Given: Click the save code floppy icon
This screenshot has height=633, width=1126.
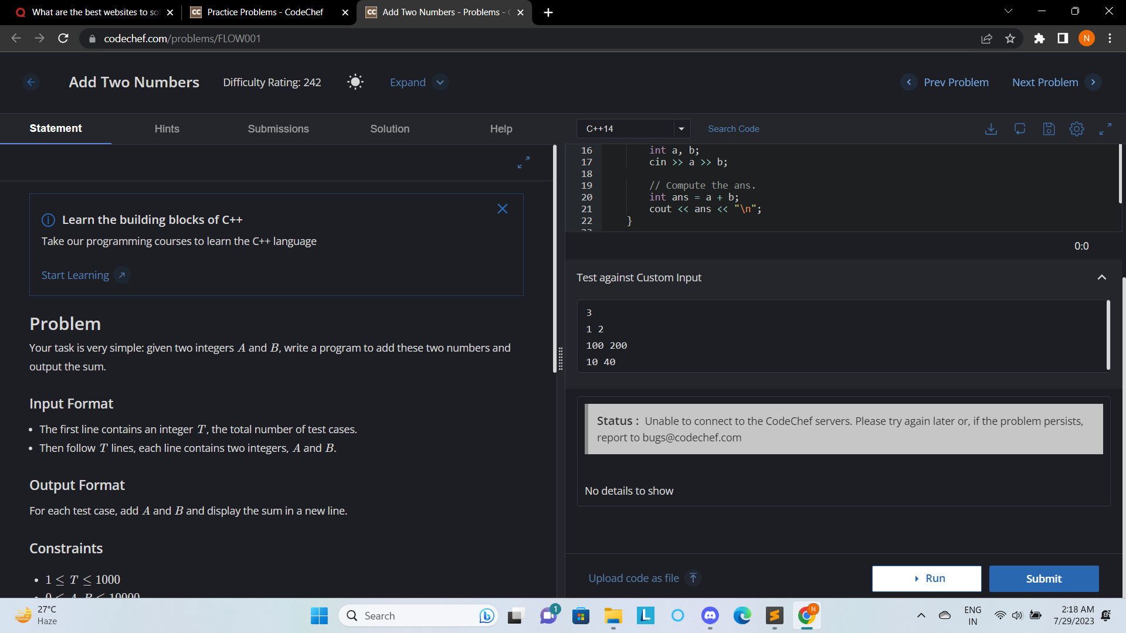Looking at the screenshot, I should coord(1049,129).
